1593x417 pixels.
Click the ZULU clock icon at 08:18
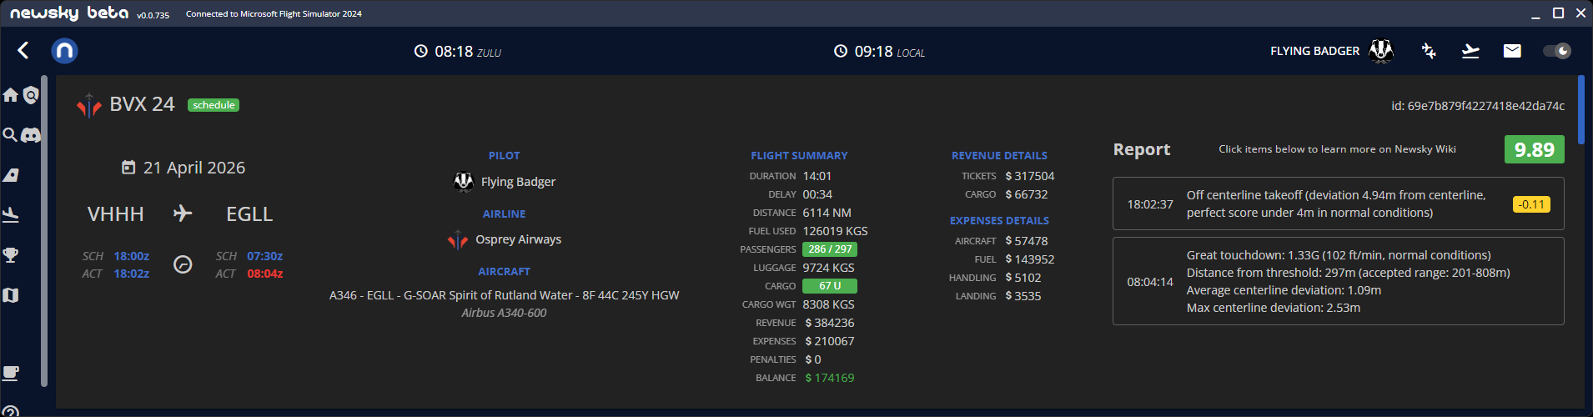[421, 52]
